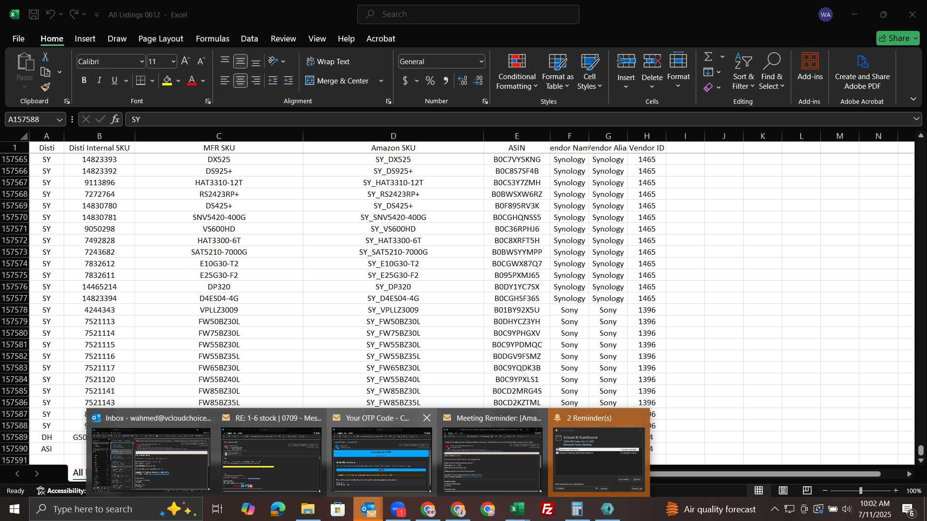The image size is (927, 521).
Task: Switch to the Page Layout tab
Action: [x=161, y=39]
